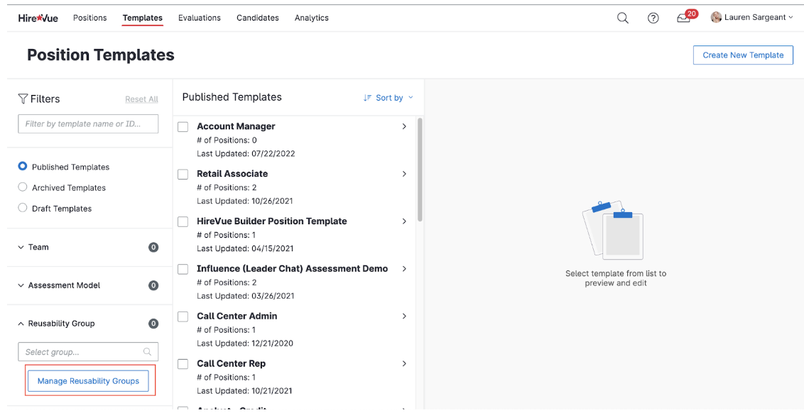
Task: Select Published Templates radio button
Action: tap(23, 167)
